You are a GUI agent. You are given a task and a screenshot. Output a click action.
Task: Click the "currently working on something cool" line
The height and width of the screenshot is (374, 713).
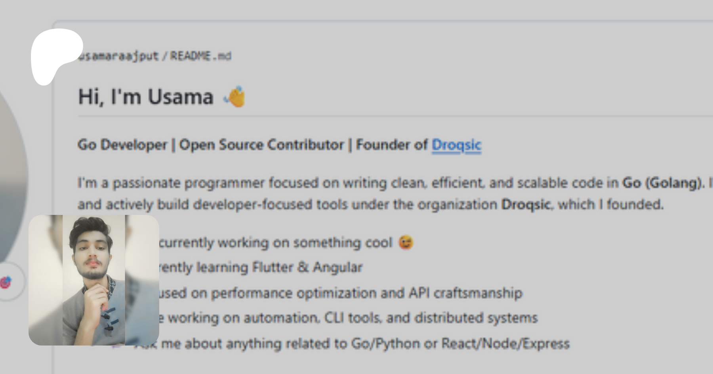coord(275,243)
